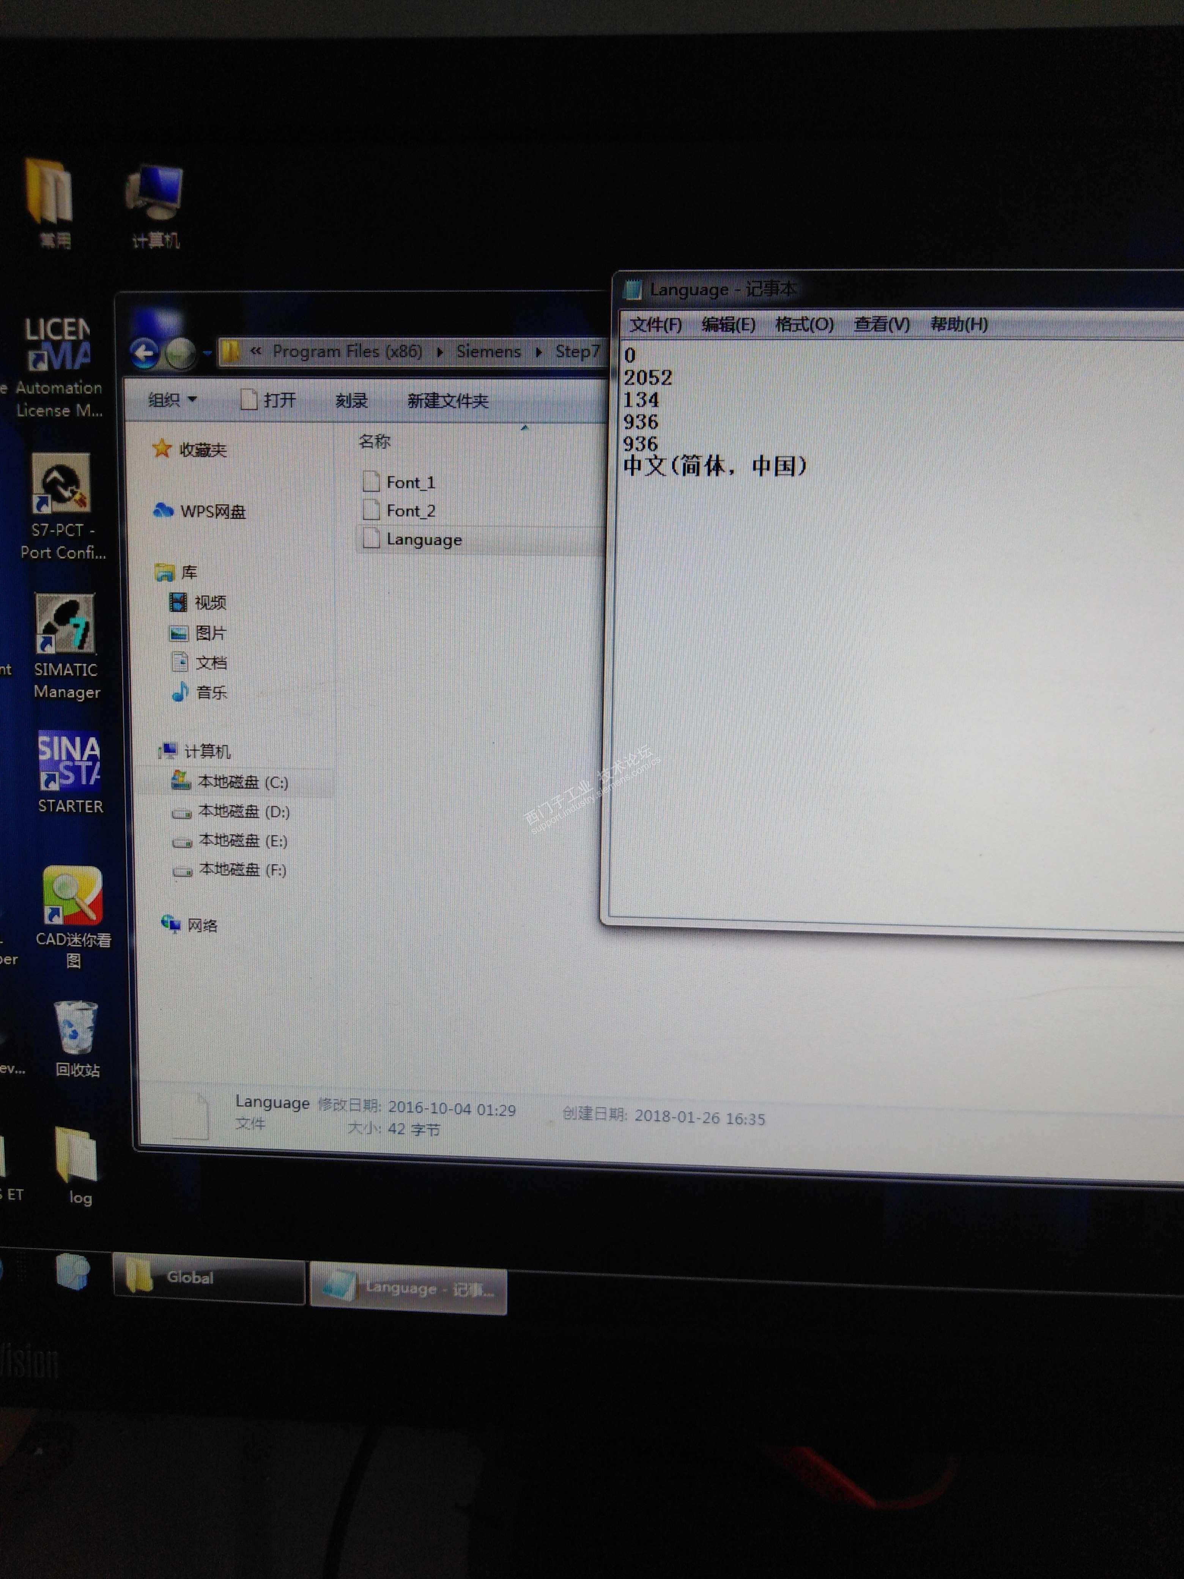Expand Siemens breadcrumb arrow in address bar
The width and height of the screenshot is (1184, 1579).
click(x=539, y=352)
